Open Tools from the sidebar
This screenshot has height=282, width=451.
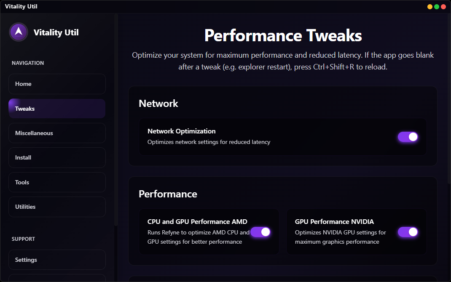pyautogui.click(x=57, y=182)
